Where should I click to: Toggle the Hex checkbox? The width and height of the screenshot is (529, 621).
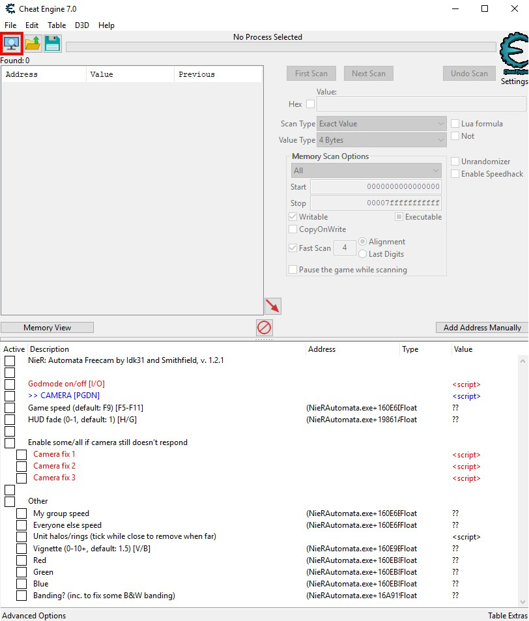click(x=311, y=104)
